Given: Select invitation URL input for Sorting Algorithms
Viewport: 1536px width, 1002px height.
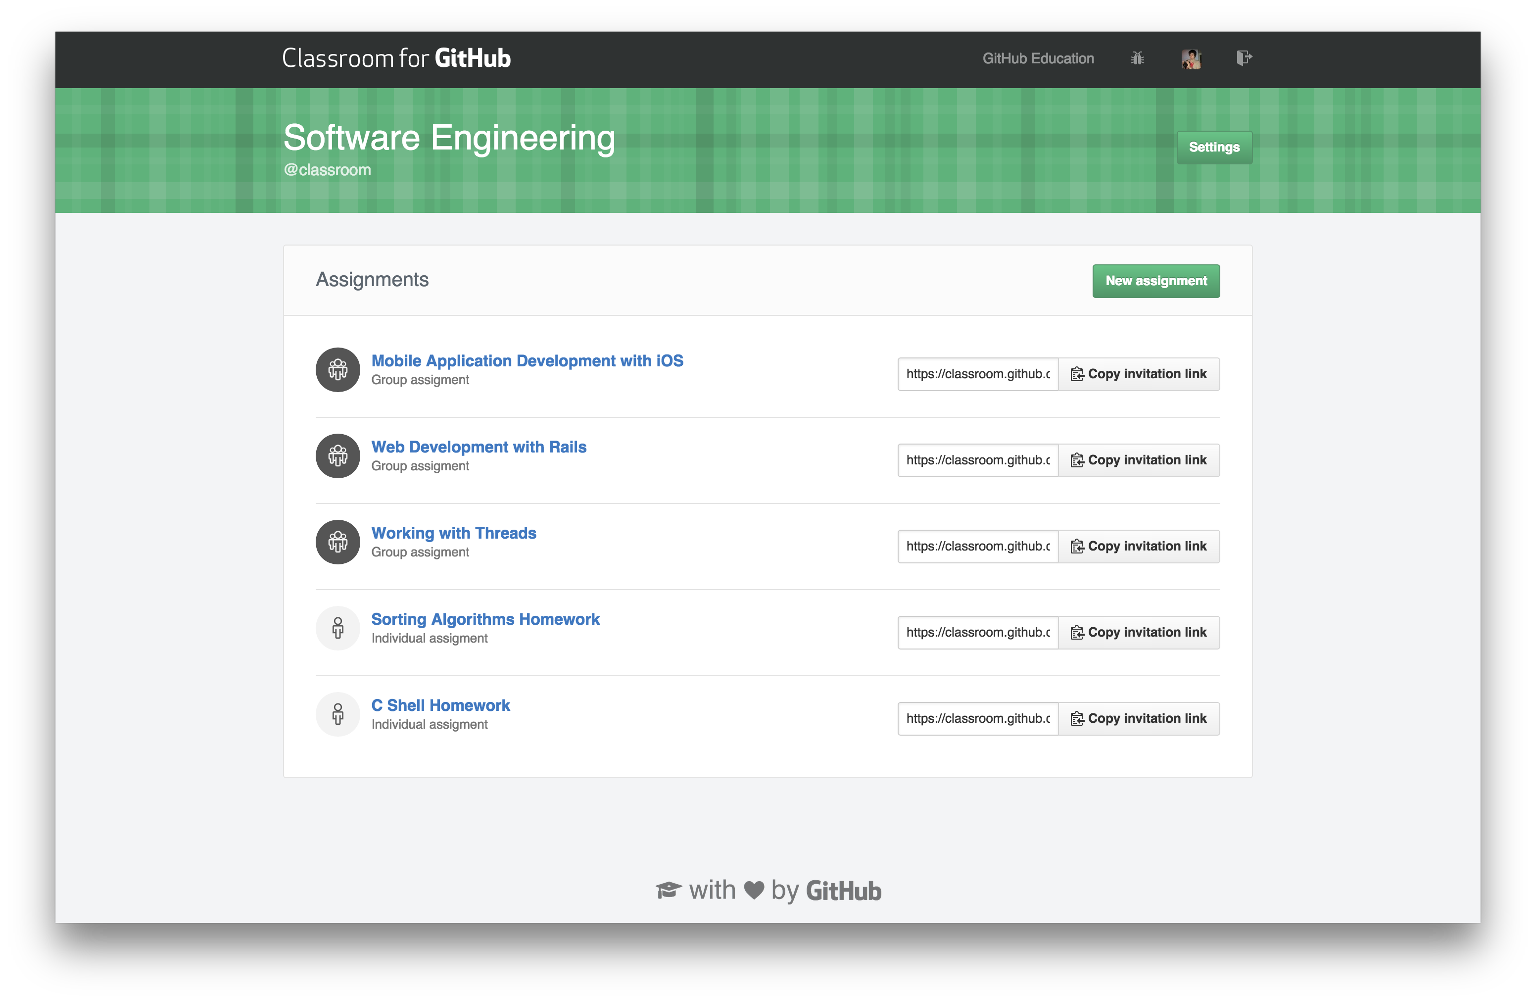Looking at the screenshot, I should [x=977, y=631].
